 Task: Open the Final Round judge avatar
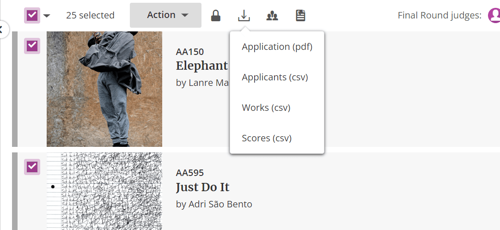pos(494,15)
